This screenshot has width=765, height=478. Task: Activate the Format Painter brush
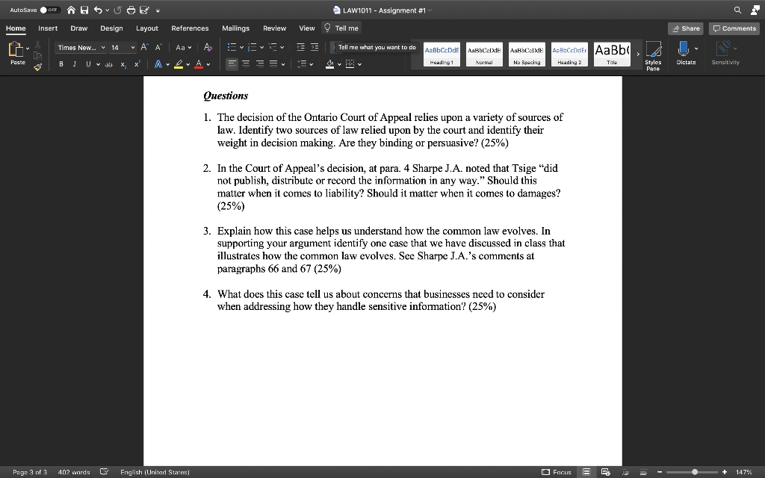(x=37, y=66)
